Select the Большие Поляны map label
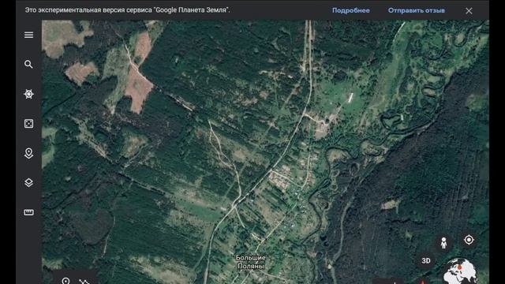This screenshot has height=284, width=505. (x=251, y=262)
